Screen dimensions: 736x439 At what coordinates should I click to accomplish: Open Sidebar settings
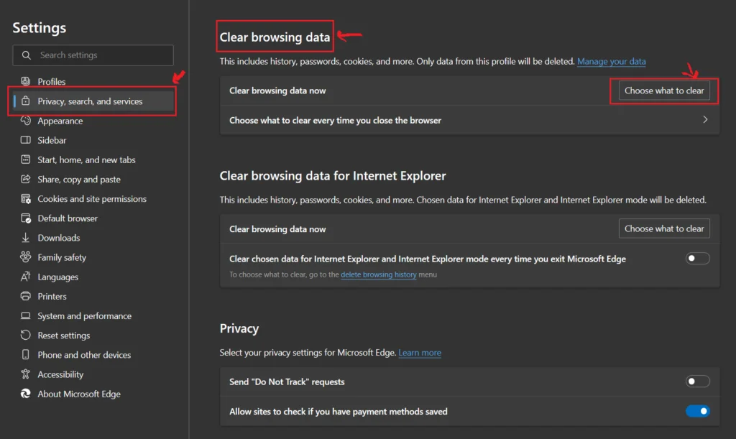52,140
